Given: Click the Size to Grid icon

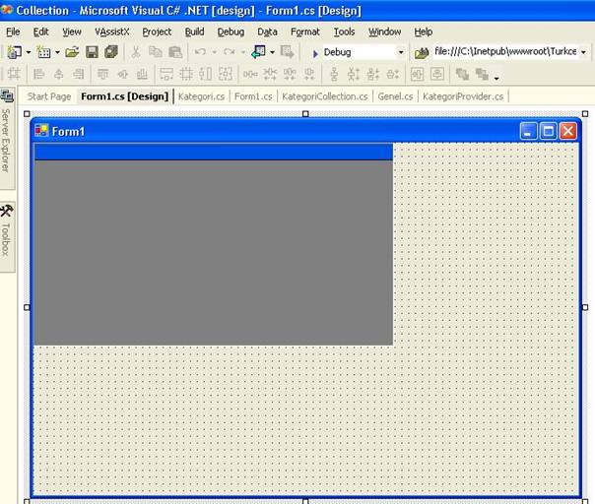Looking at the screenshot, I should [186, 74].
